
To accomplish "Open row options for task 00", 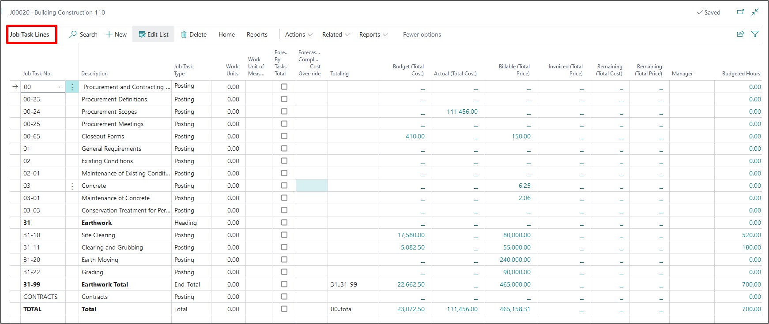I will tap(72, 87).
